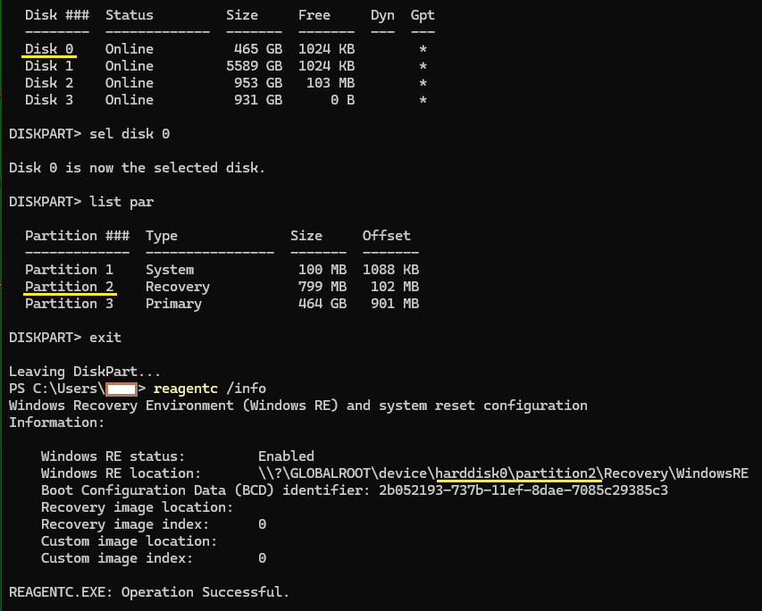
Task: Click the Disk 3 entry in disk list
Action: point(48,100)
